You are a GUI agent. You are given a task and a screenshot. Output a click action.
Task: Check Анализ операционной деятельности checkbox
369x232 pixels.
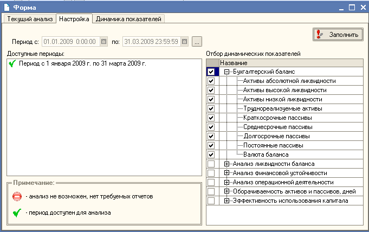pyautogui.click(x=211, y=182)
